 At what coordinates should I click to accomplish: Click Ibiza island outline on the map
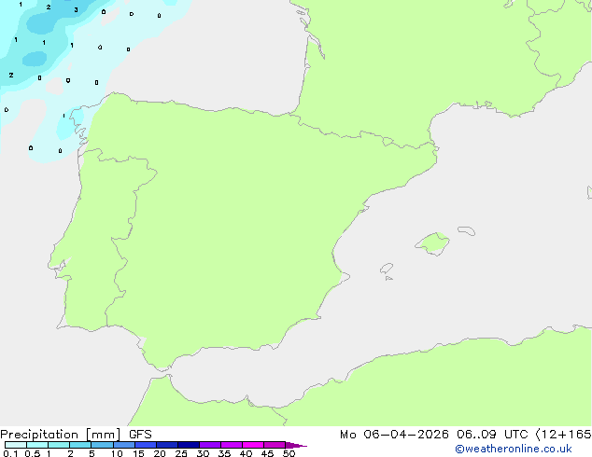coord(387,269)
